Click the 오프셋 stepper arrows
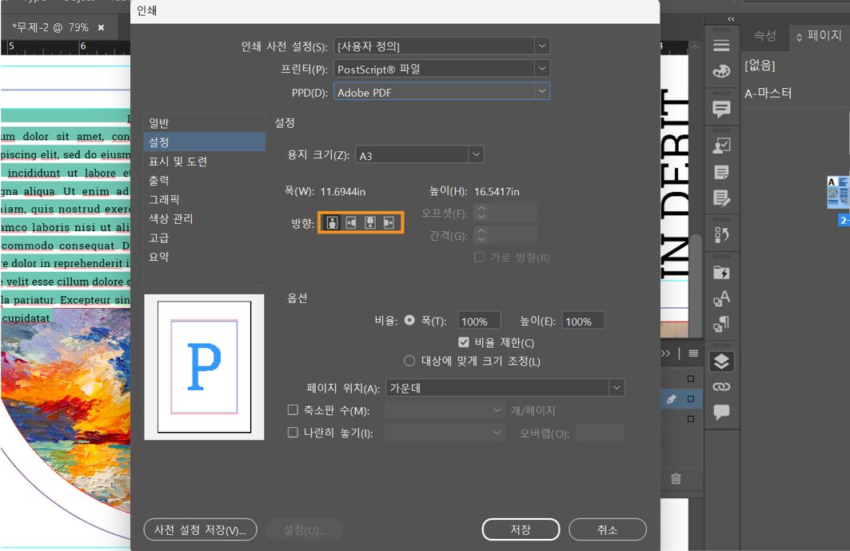Image resolution: width=850 pixels, height=551 pixels. pyautogui.click(x=481, y=213)
